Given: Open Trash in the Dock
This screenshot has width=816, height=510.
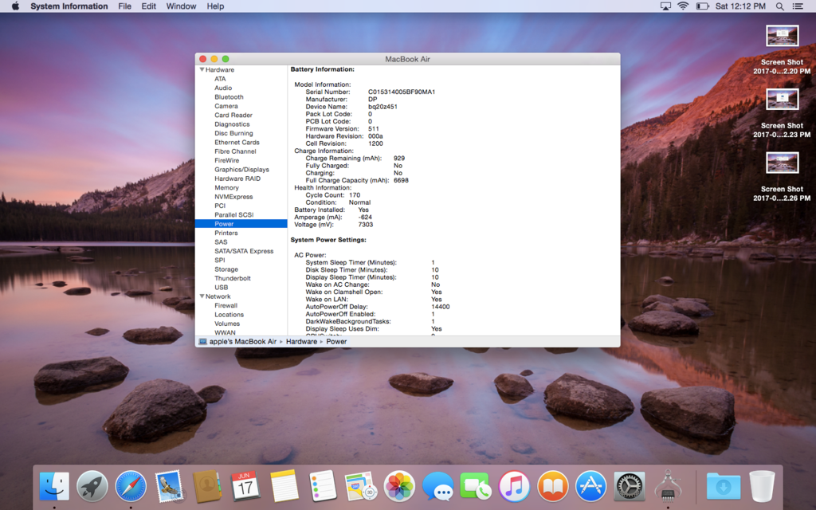Looking at the screenshot, I should pyautogui.click(x=762, y=486).
